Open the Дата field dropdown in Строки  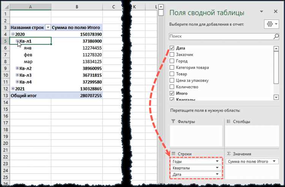click(217, 174)
